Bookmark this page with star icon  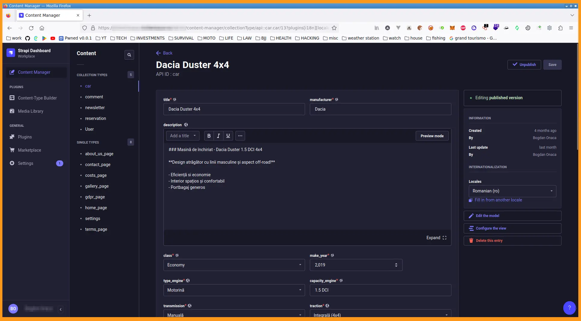pyautogui.click(x=334, y=28)
